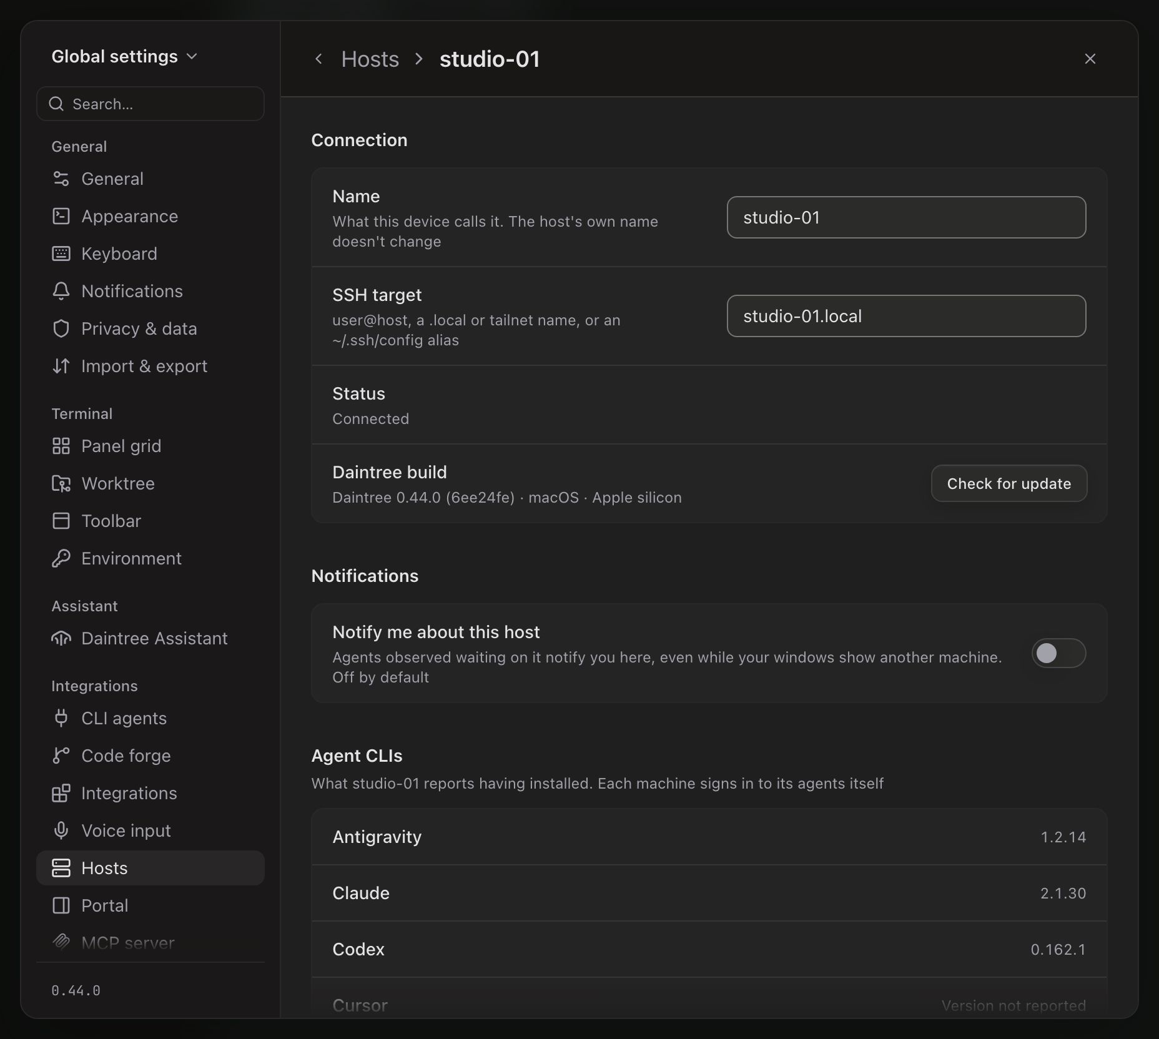Click the Hosts breadcrumb link
This screenshot has height=1039, width=1159.
click(x=370, y=59)
